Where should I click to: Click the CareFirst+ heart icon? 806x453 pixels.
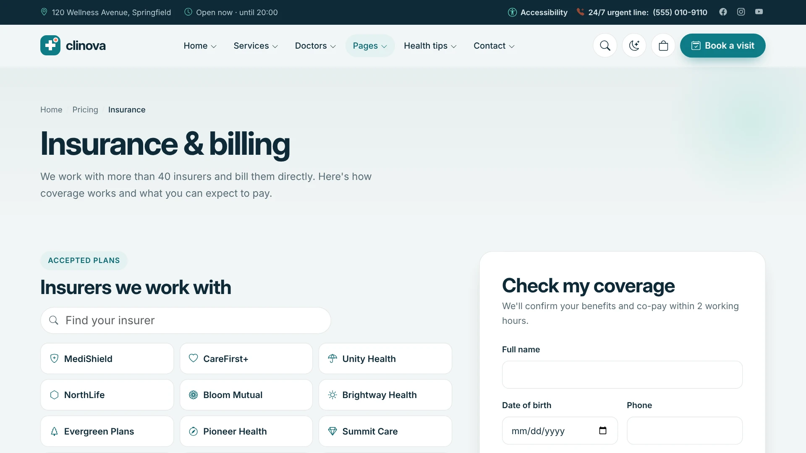193,358
